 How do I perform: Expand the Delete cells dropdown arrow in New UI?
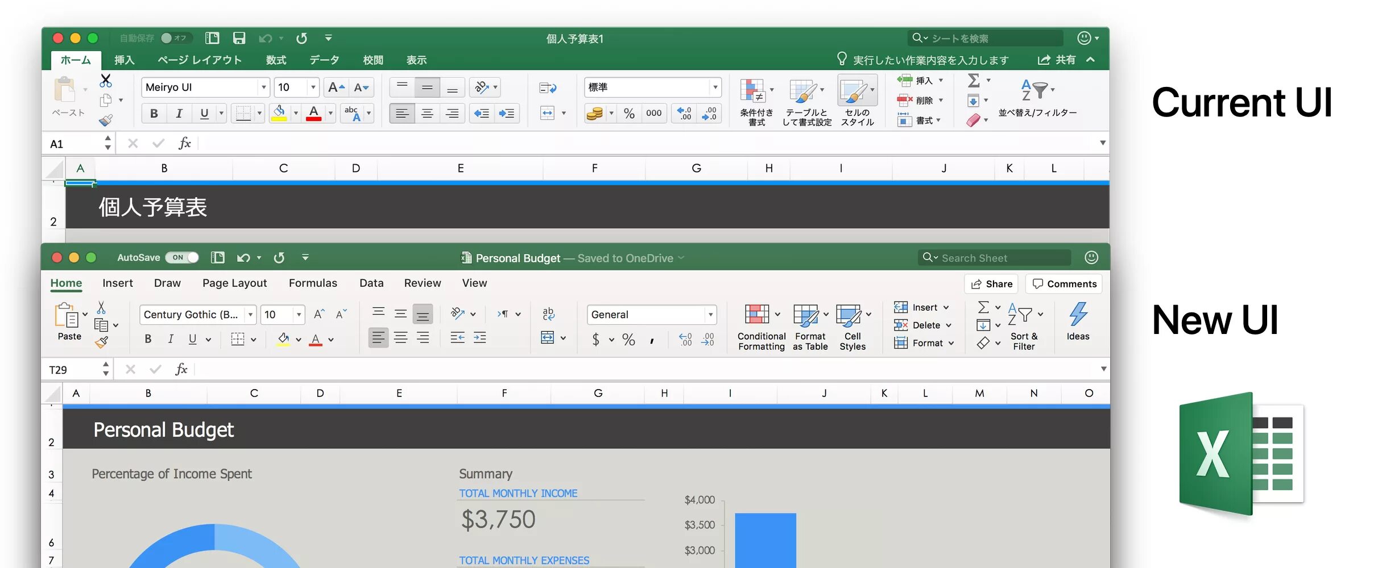(949, 325)
